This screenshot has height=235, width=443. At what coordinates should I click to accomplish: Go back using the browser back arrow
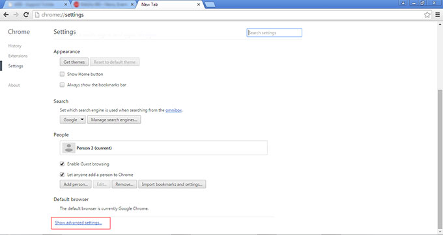click(x=6, y=15)
